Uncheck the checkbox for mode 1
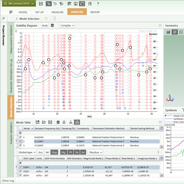 pos(21,137)
